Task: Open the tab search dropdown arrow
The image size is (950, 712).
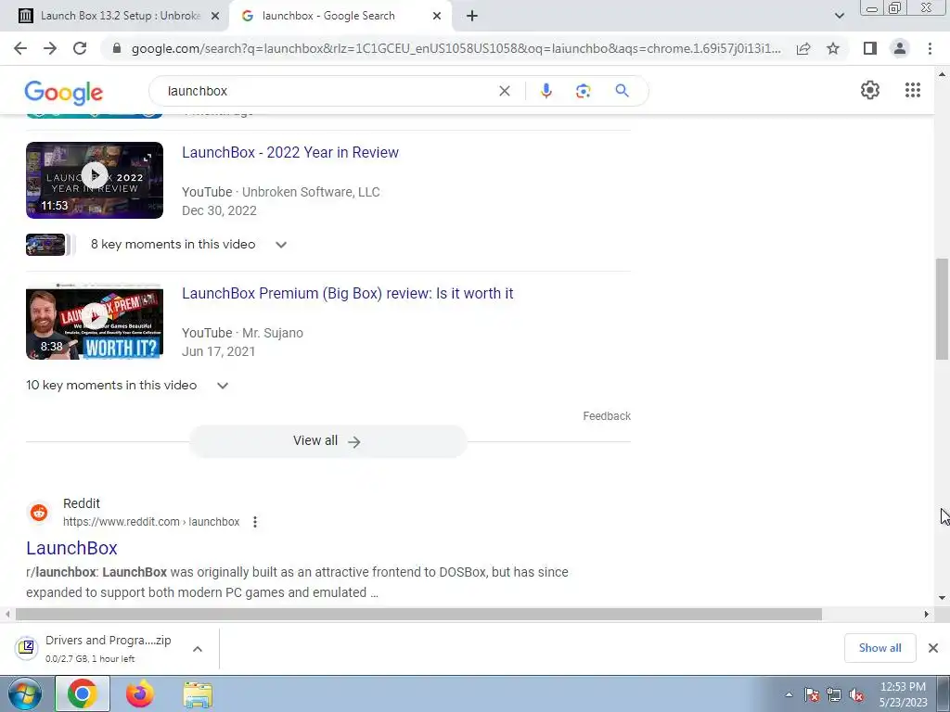Action: tap(839, 17)
